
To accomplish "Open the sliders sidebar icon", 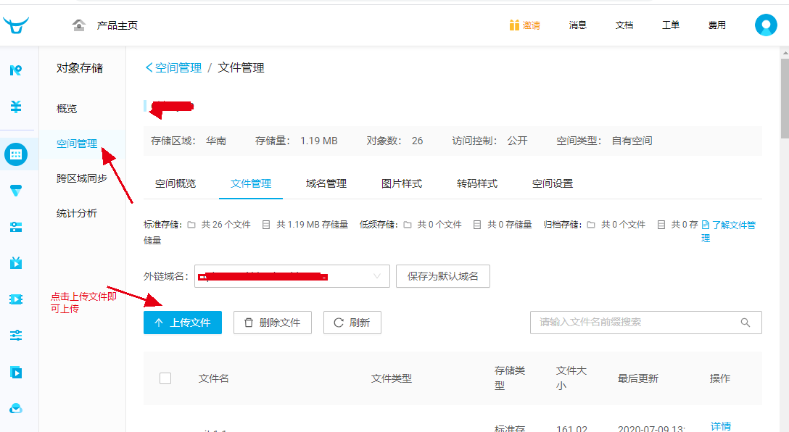I will tap(16, 336).
